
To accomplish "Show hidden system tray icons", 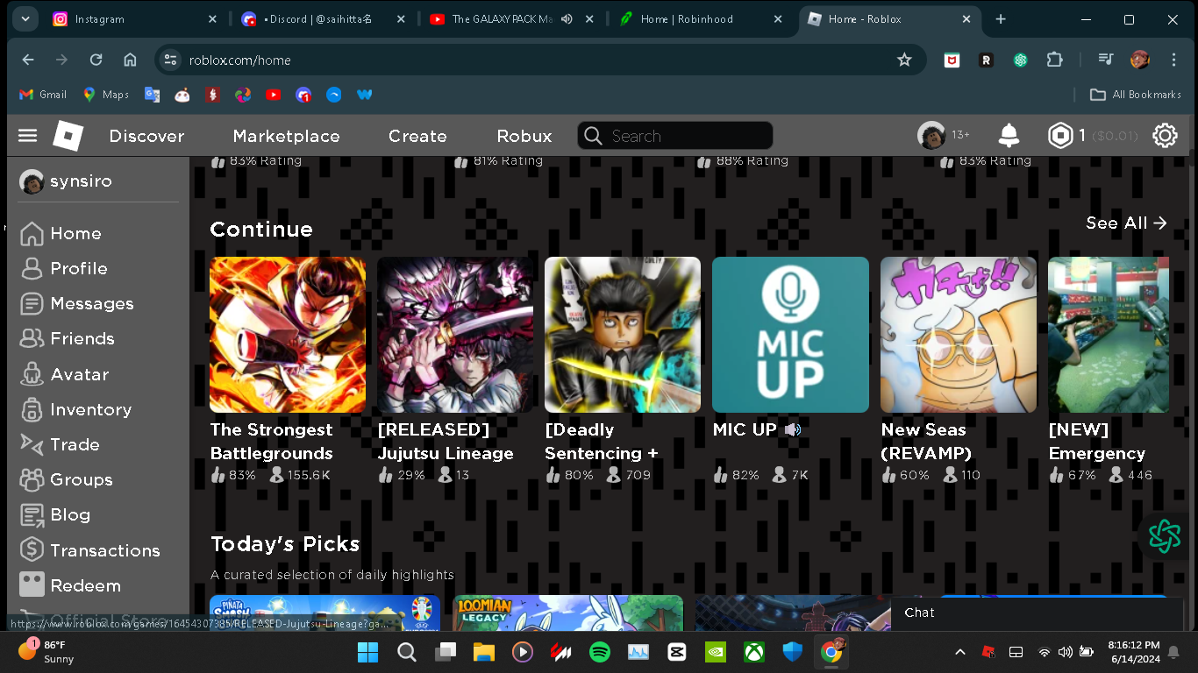I will 960,652.
